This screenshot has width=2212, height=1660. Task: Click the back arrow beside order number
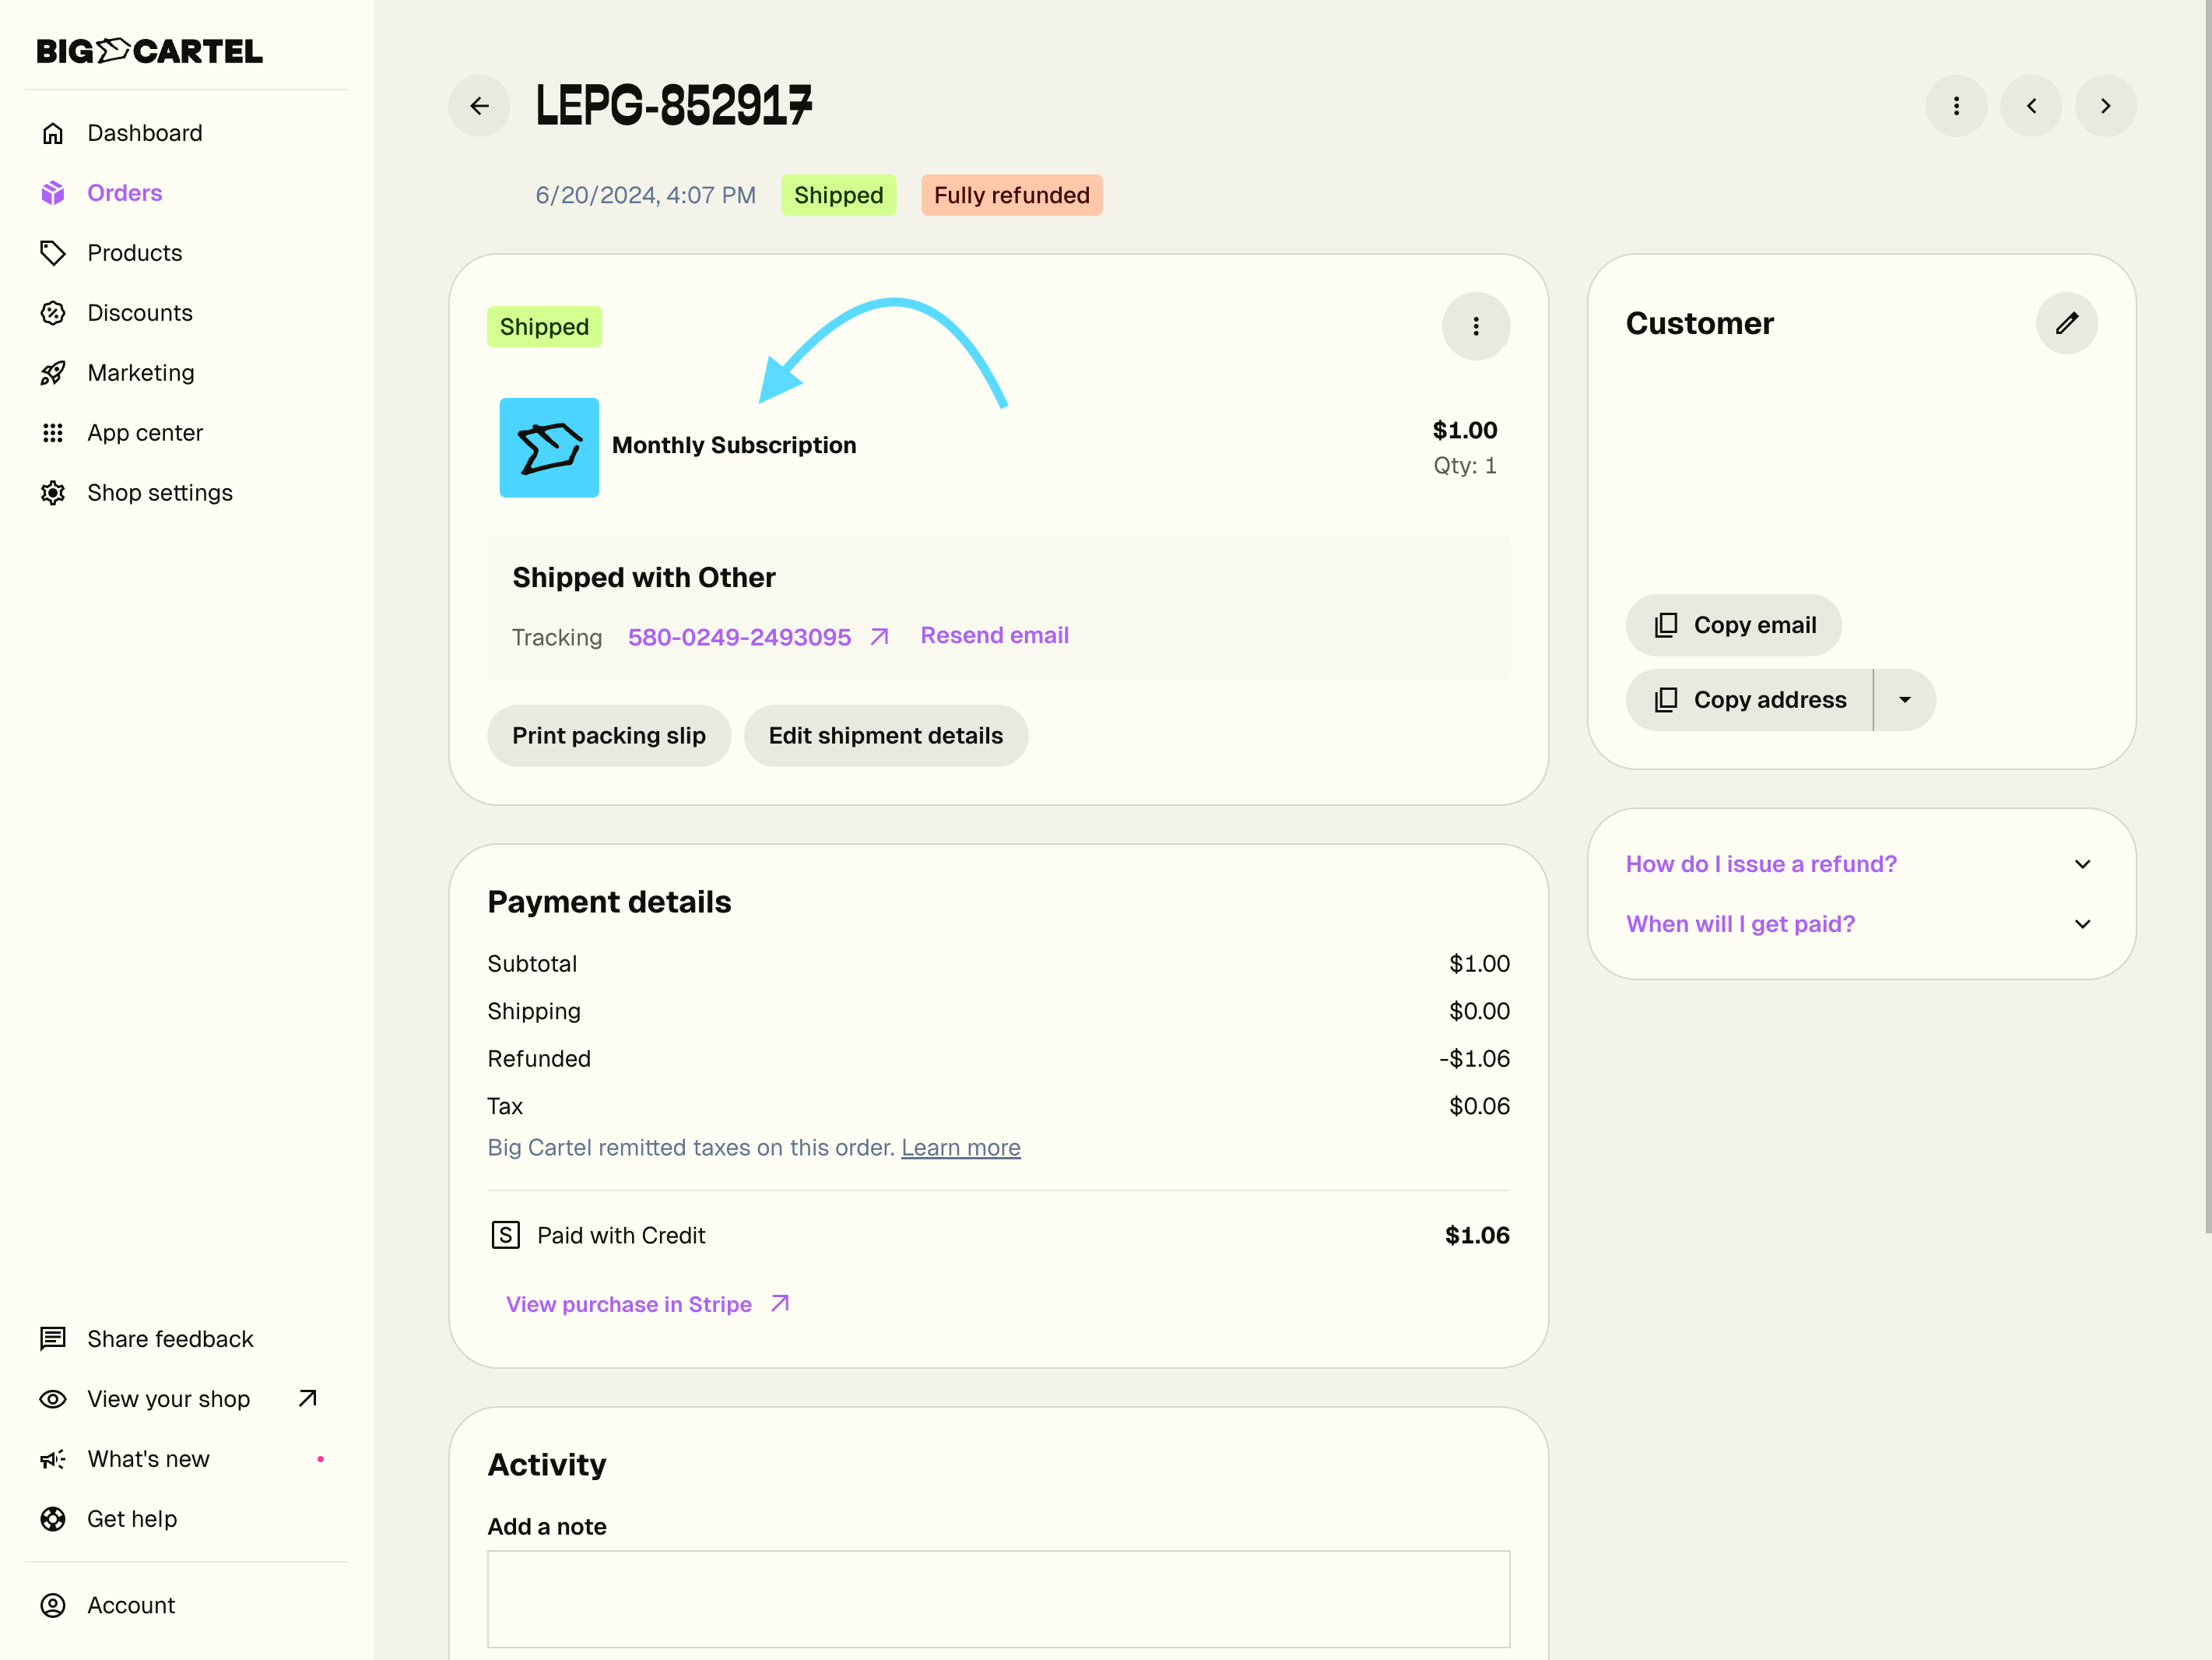[479, 106]
